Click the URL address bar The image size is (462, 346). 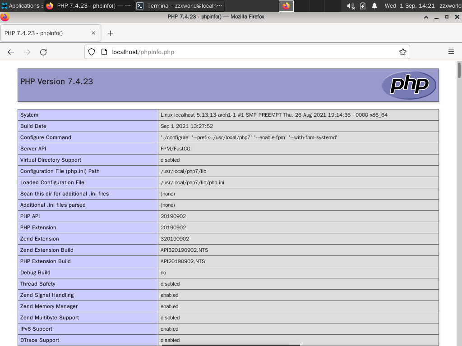pos(226,52)
